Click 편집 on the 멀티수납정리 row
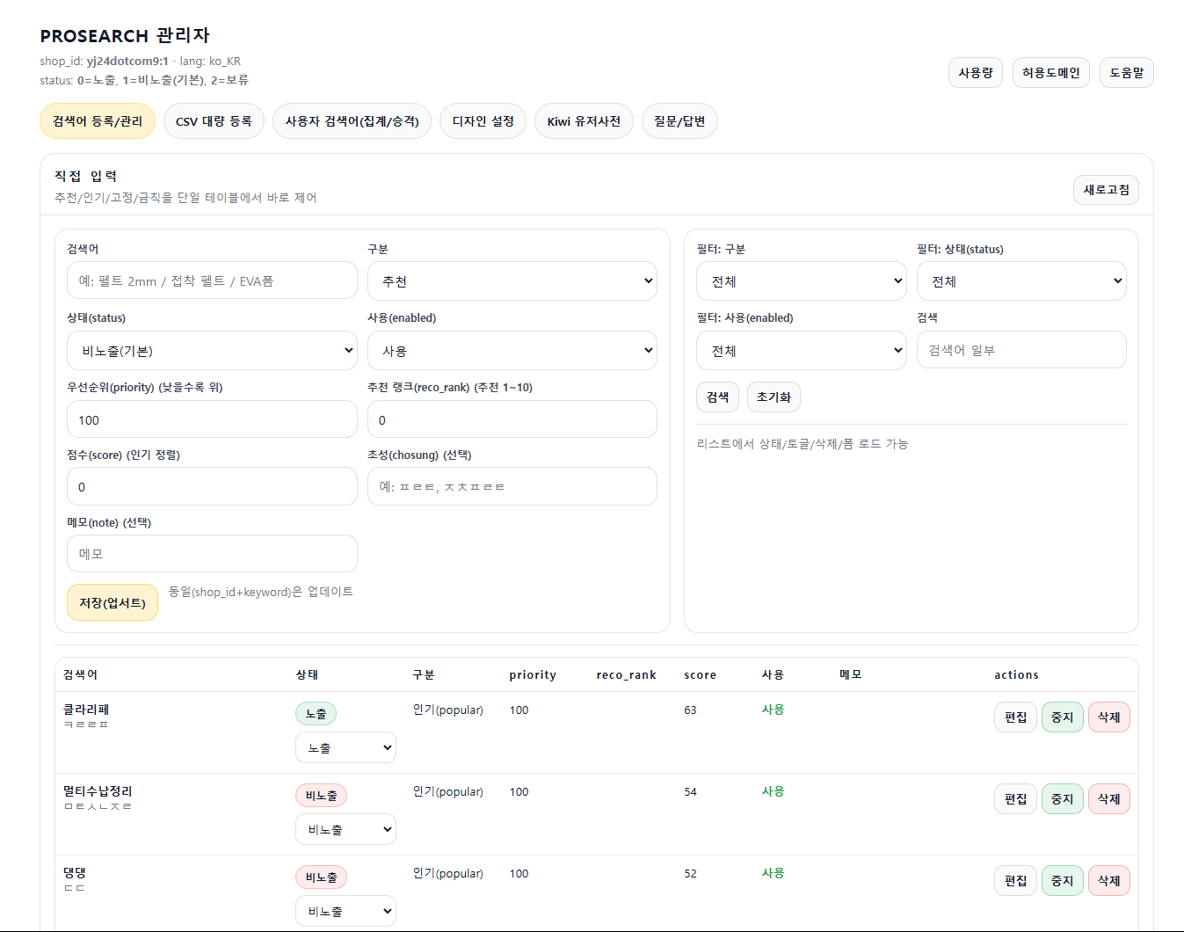Screen dimensions: 1184x932 pos(1015,798)
